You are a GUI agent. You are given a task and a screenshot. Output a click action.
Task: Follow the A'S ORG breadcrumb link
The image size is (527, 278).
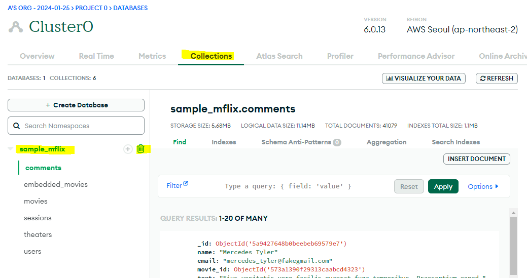pos(39,8)
